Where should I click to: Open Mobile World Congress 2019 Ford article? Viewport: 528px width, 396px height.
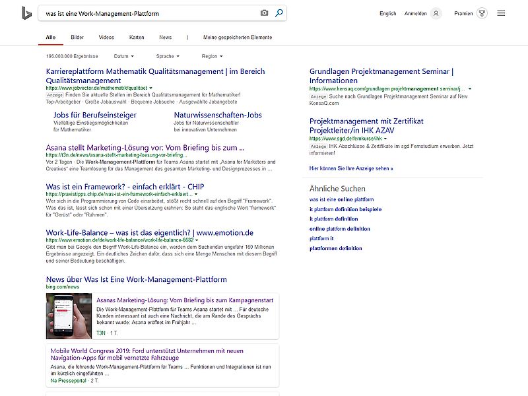(147, 354)
